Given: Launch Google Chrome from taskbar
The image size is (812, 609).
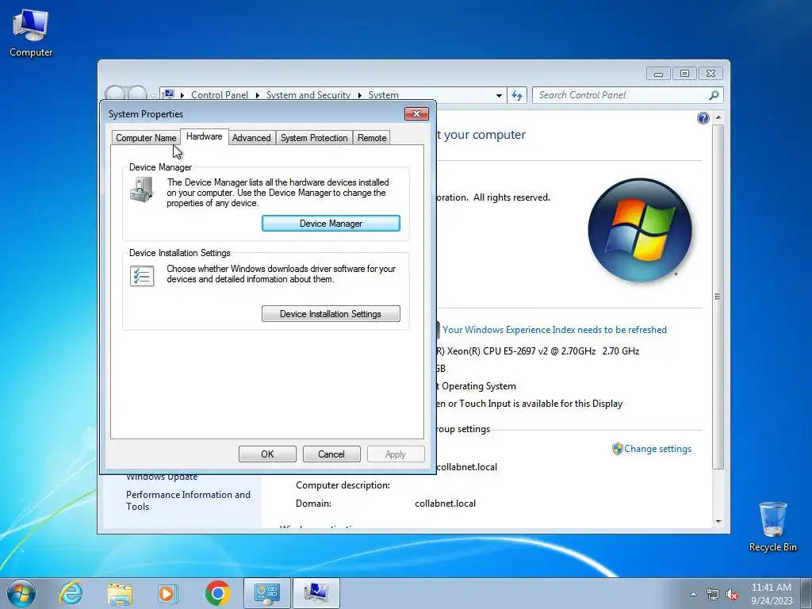Looking at the screenshot, I should click(217, 593).
